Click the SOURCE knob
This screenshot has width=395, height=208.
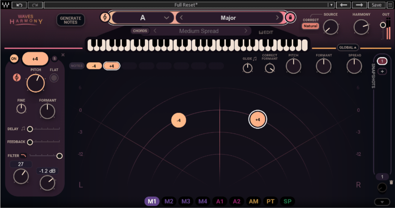pyautogui.click(x=331, y=27)
